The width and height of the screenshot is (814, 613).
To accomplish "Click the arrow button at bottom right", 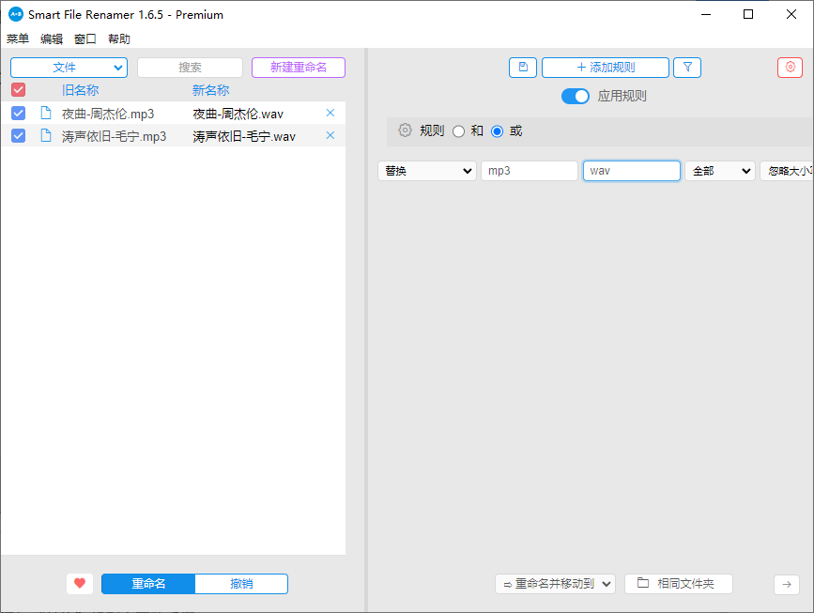I will 786,584.
